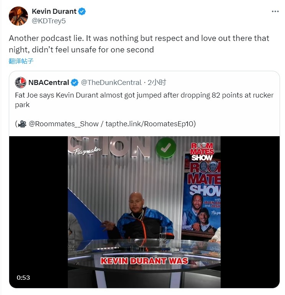Viewport: 285px width, 295px height.
Task: Click the 2小时 post timestamp
Action: [x=157, y=83]
